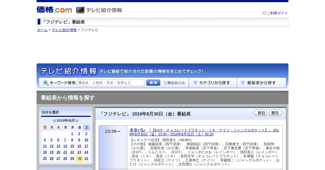Select August 2 in calendar

pyautogui.click(x=79, y=134)
